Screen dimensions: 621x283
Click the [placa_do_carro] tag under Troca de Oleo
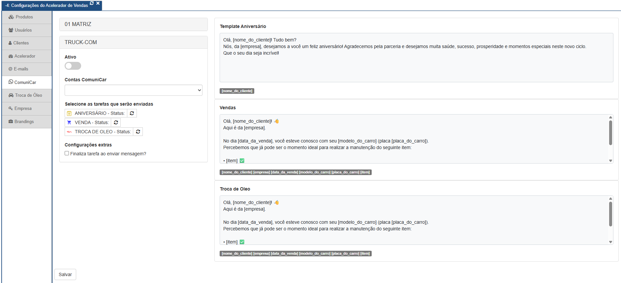pyautogui.click(x=345, y=253)
